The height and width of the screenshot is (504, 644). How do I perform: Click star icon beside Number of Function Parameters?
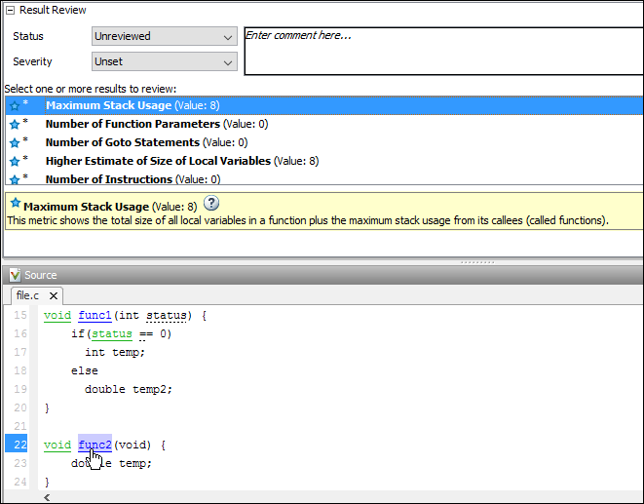click(x=14, y=124)
